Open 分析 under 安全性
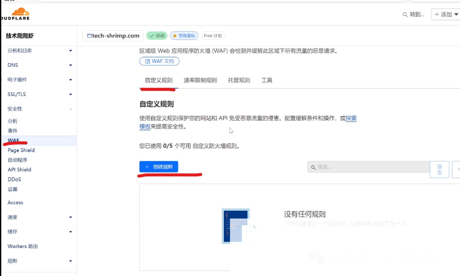Viewport: 460px width, 276px height. (x=13, y=121)
